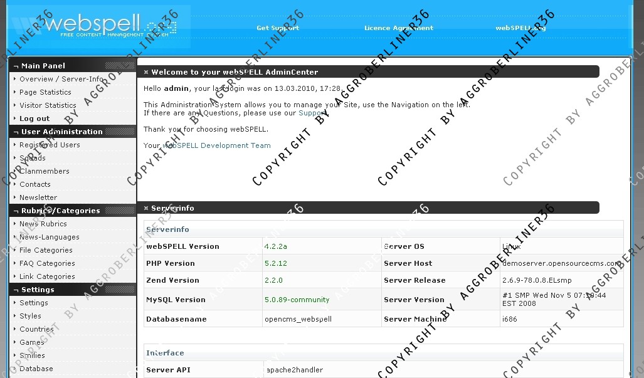Open Visitor Statistics in sidebar
This screenshot has width=644, height=378.
click(x=48, y=105)
